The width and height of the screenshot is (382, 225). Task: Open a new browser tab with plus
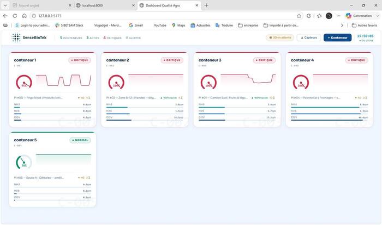click(206, 5)
